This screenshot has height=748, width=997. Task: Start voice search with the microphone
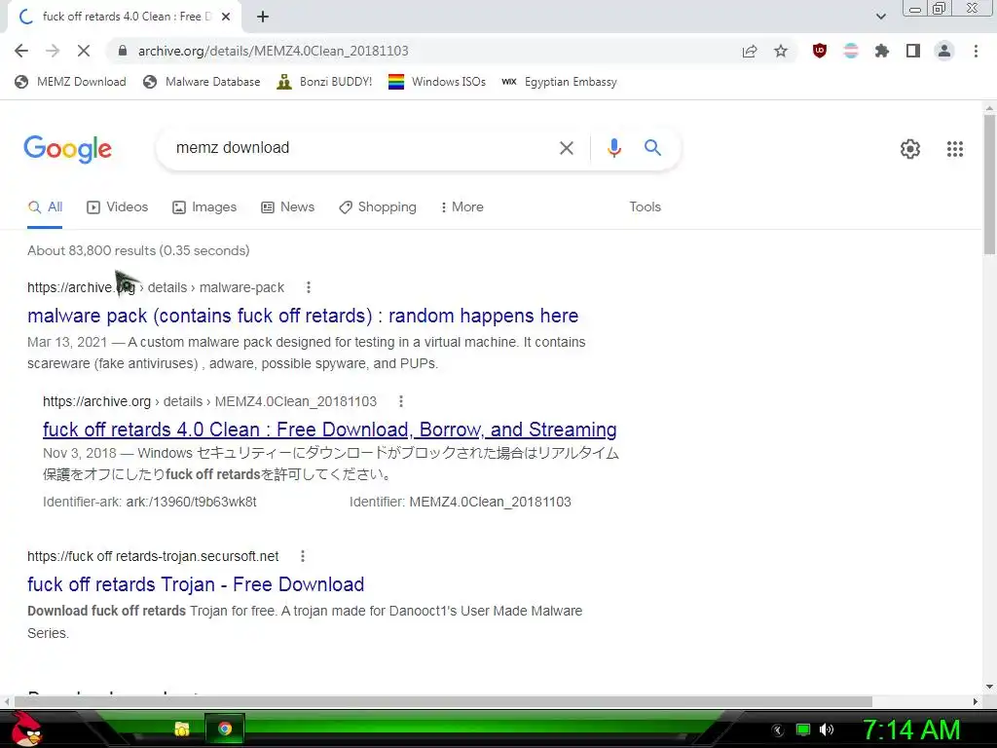[613, 148]
